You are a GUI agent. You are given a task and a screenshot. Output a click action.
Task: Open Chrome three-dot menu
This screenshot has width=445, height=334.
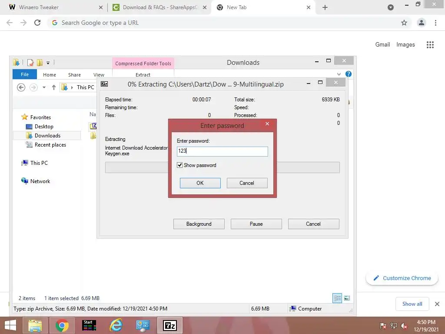coord(435,23)
